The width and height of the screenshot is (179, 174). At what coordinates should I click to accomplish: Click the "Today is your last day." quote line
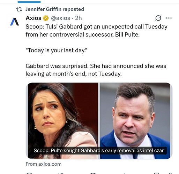(x=57, y=50)
